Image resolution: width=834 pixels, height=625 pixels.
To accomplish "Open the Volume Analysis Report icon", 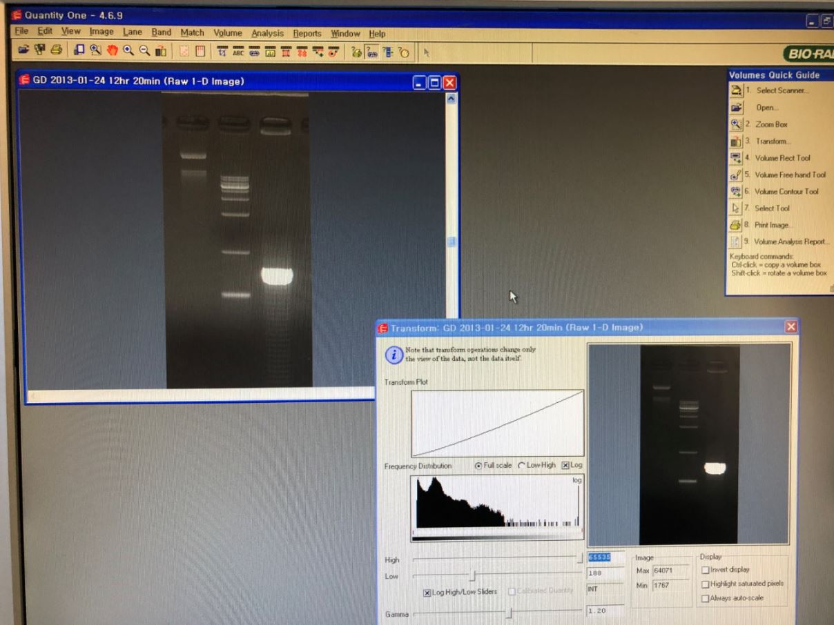I will (x=736, y=241).
